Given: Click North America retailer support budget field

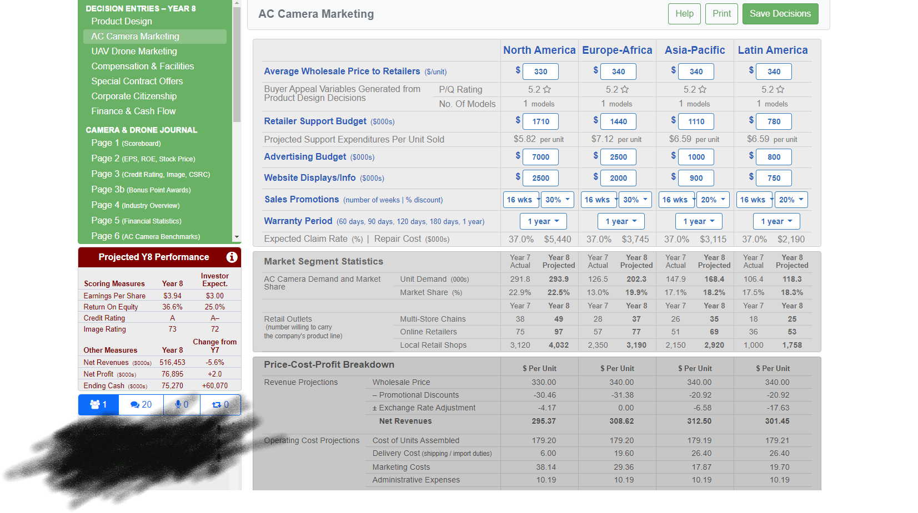Looking at the screenshot, I should (540, 121).
